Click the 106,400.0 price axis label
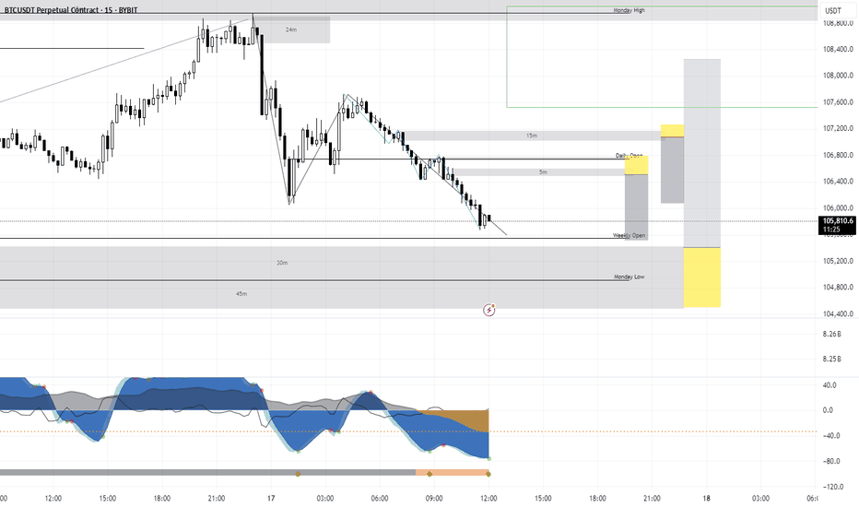 pos(838,182)
